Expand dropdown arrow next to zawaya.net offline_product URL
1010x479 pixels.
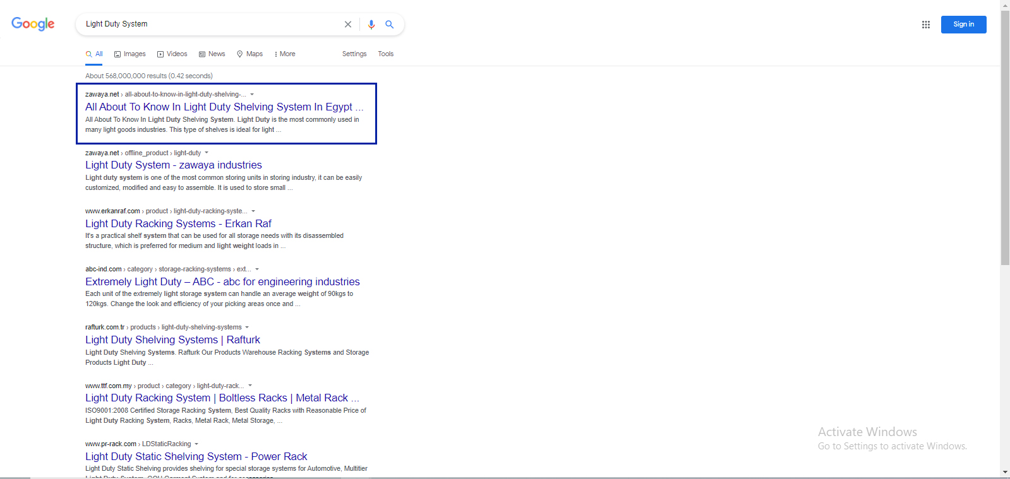point(207,153)
